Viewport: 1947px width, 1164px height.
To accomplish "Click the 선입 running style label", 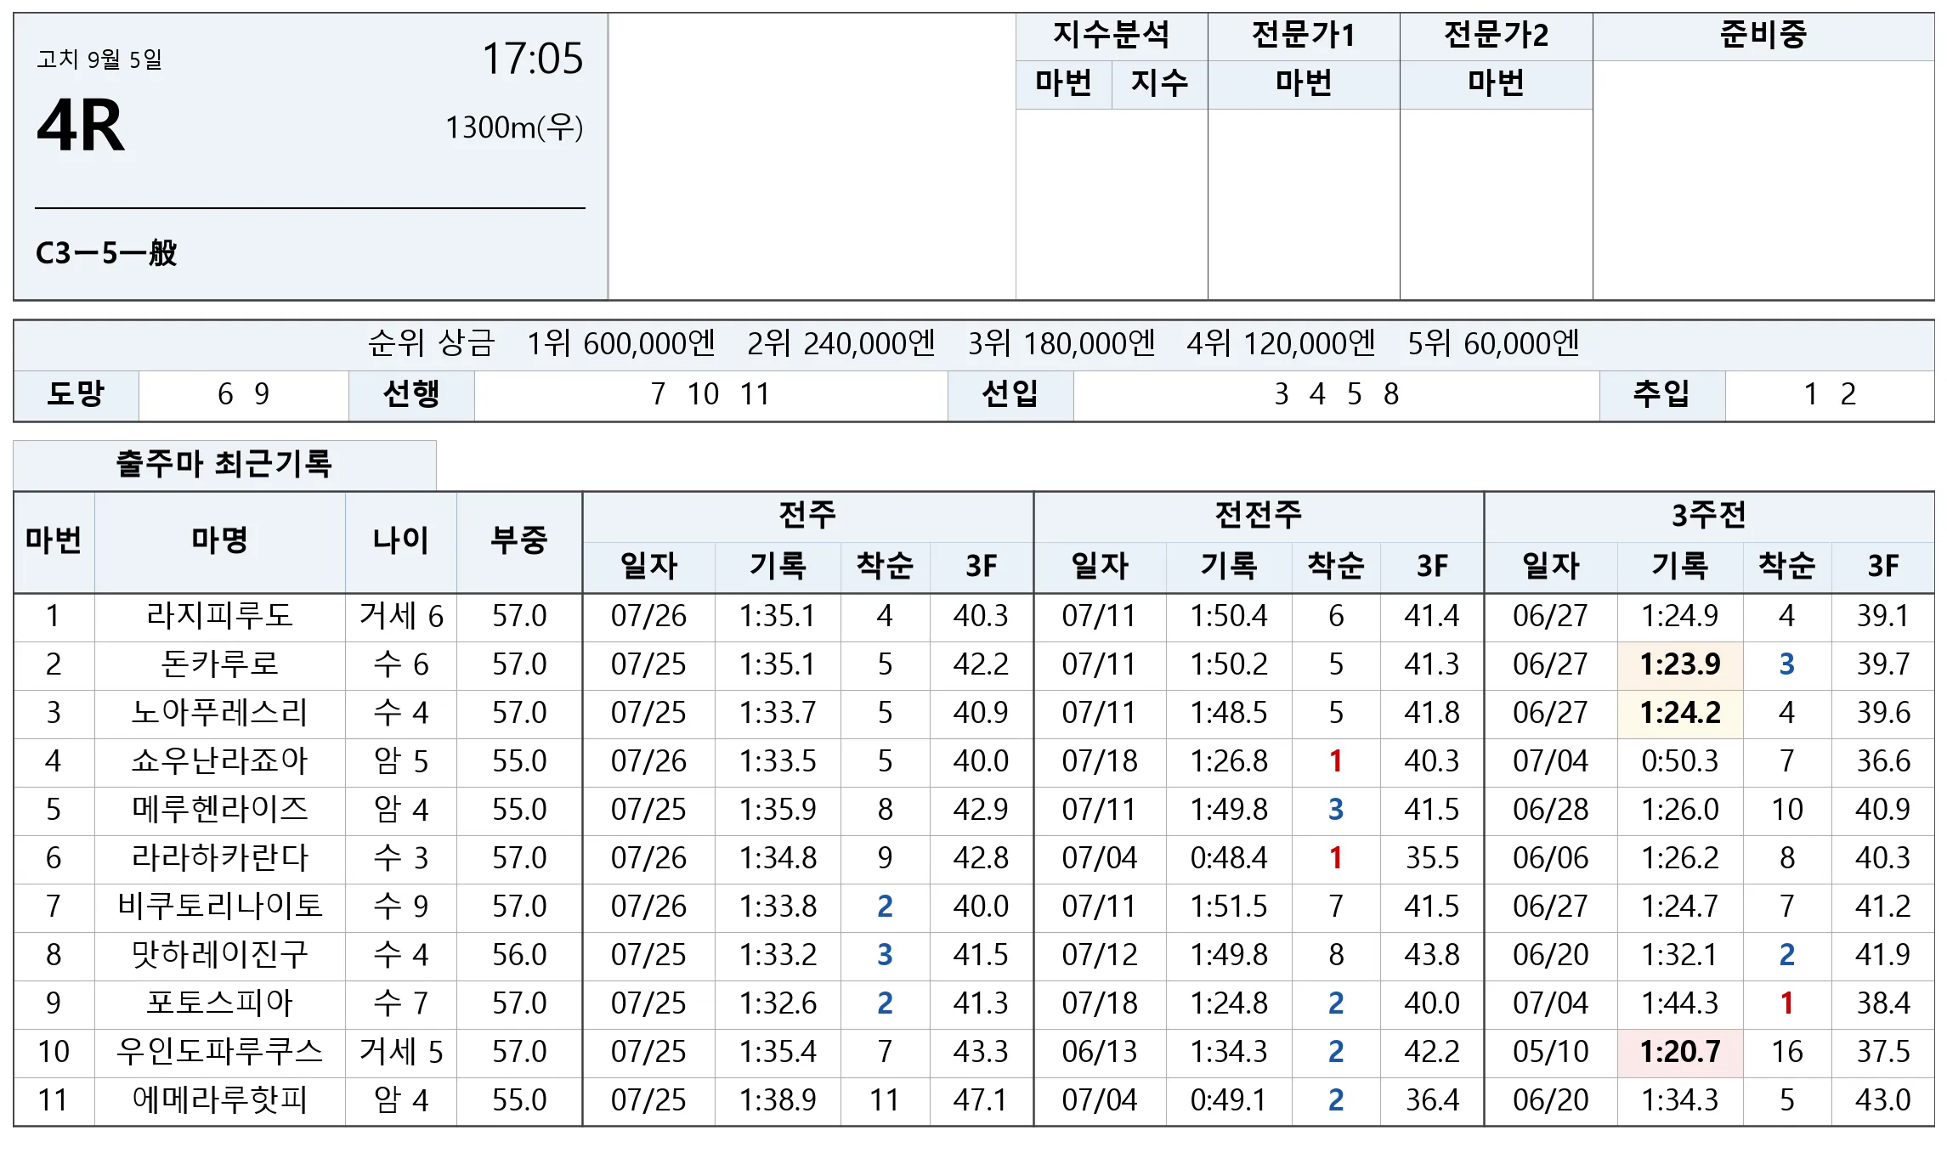I will pyautogui.click(x=1010, y=394).
